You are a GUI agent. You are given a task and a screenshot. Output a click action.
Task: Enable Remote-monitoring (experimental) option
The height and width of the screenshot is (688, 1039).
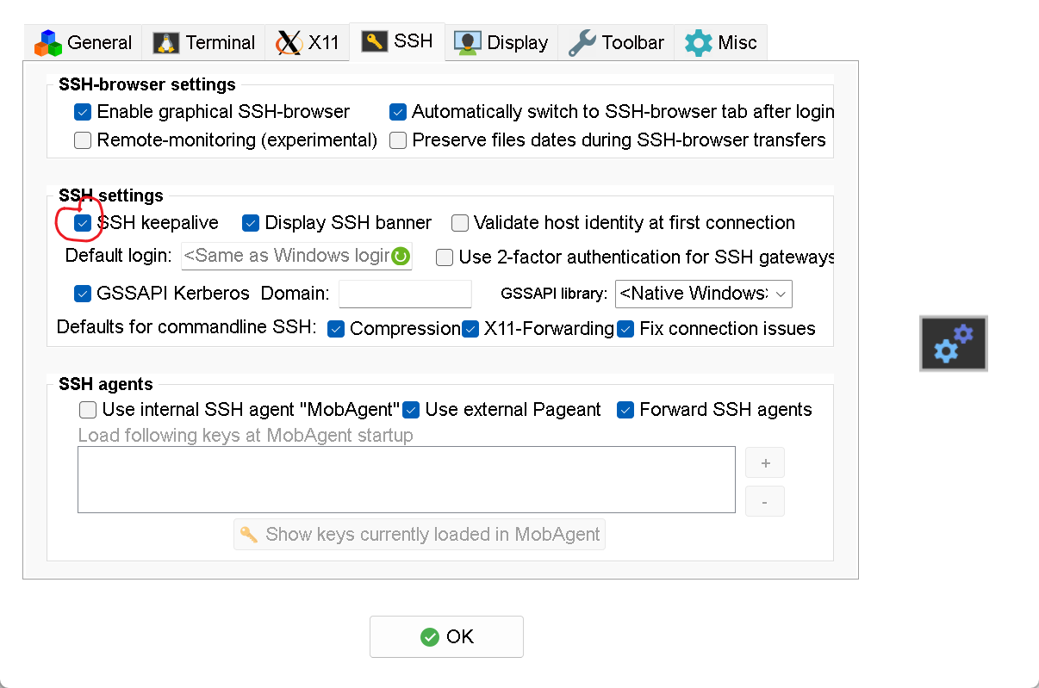(83, 140)
